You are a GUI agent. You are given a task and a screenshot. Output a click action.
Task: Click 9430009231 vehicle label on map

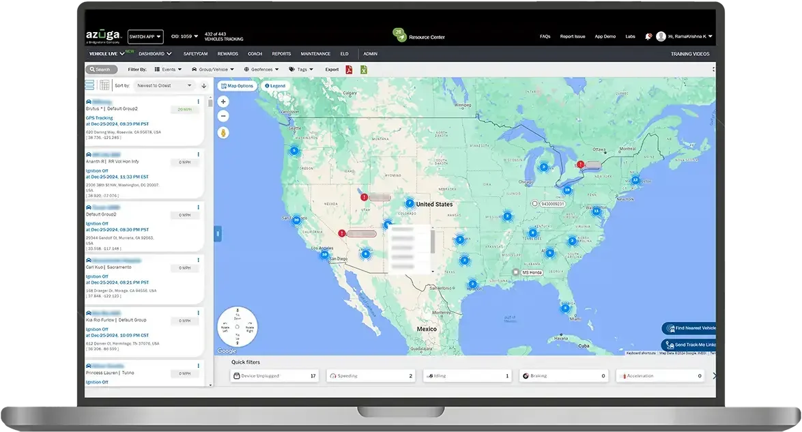(552, 203)
